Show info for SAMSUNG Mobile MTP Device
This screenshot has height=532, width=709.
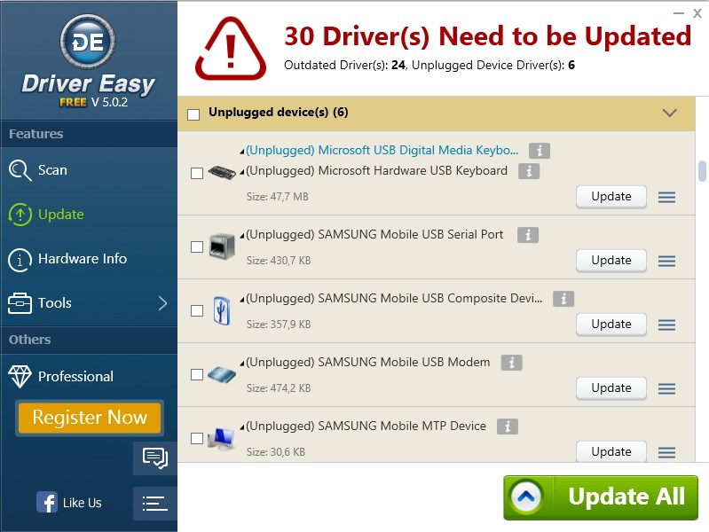pyautogui.click(x=508, y=426)
